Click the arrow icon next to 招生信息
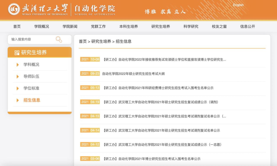277x166 pixels. (x=18, y=100)
